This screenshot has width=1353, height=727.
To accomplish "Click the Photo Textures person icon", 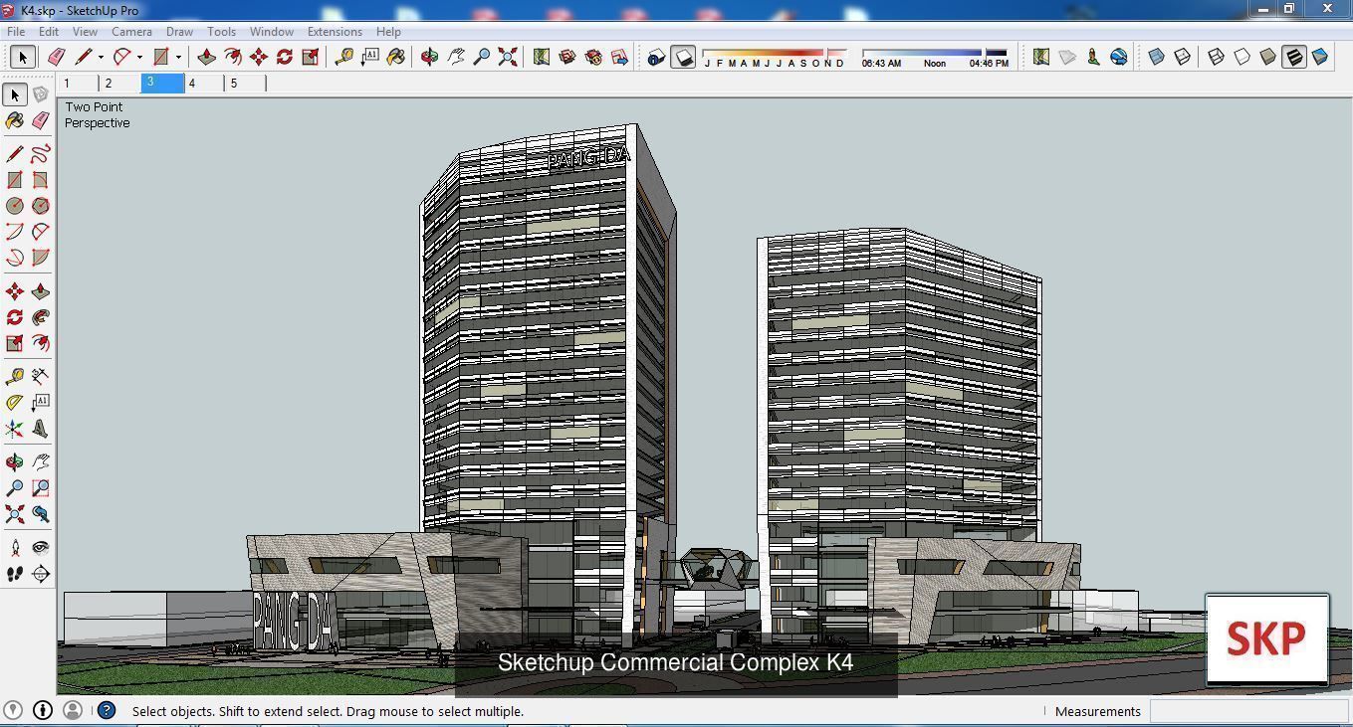I will [1093, 57].
